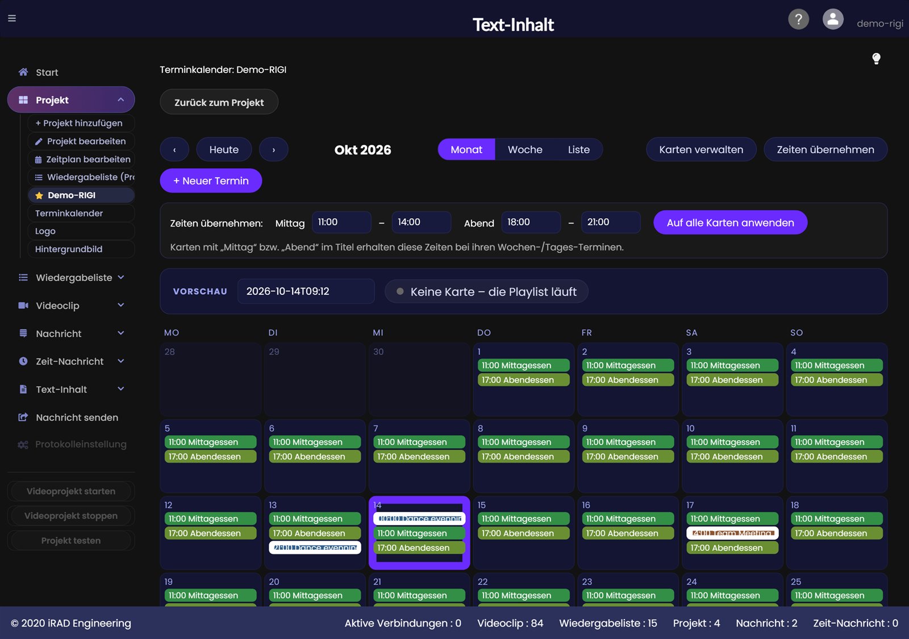
Task: Click the Videoclip camera icon
Action: click(x=23, y=306)
